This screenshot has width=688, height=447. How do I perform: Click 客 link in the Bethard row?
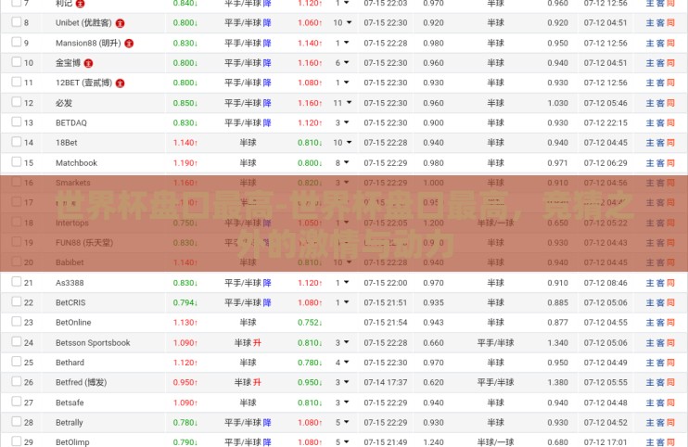pyautogui.click(x=660, y=363)
